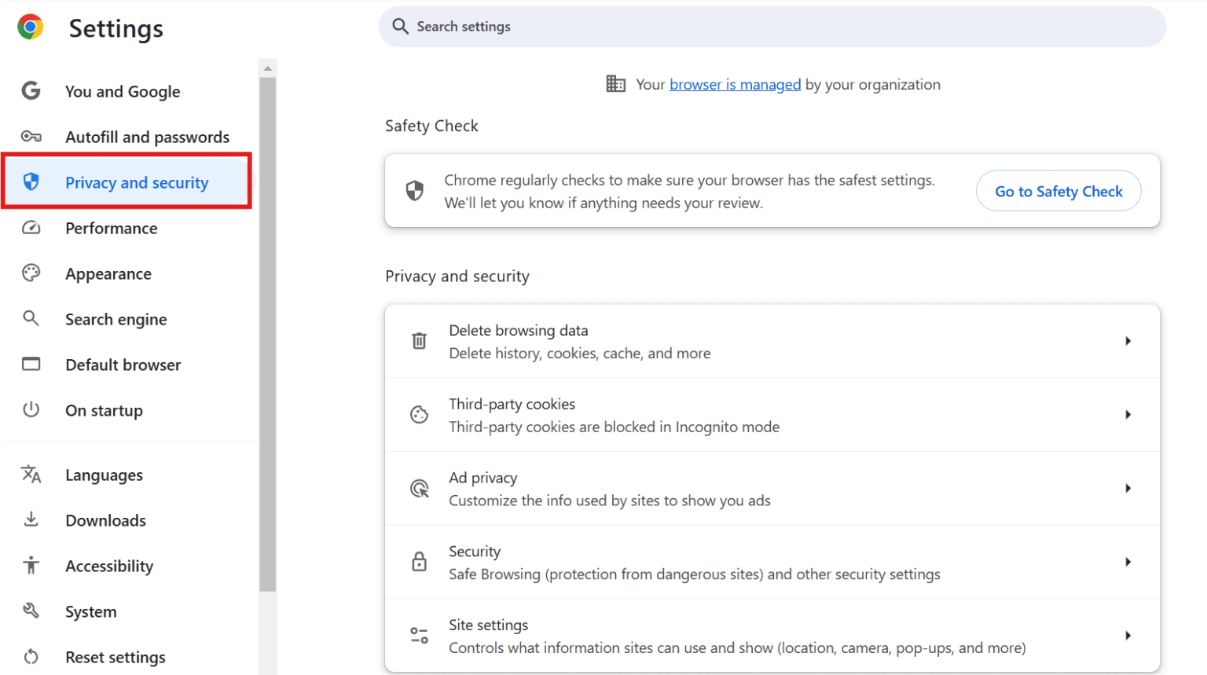This screenshot has height=675, width=1207.
Task: Open the Languages settings
Action: tap(104, 475)
